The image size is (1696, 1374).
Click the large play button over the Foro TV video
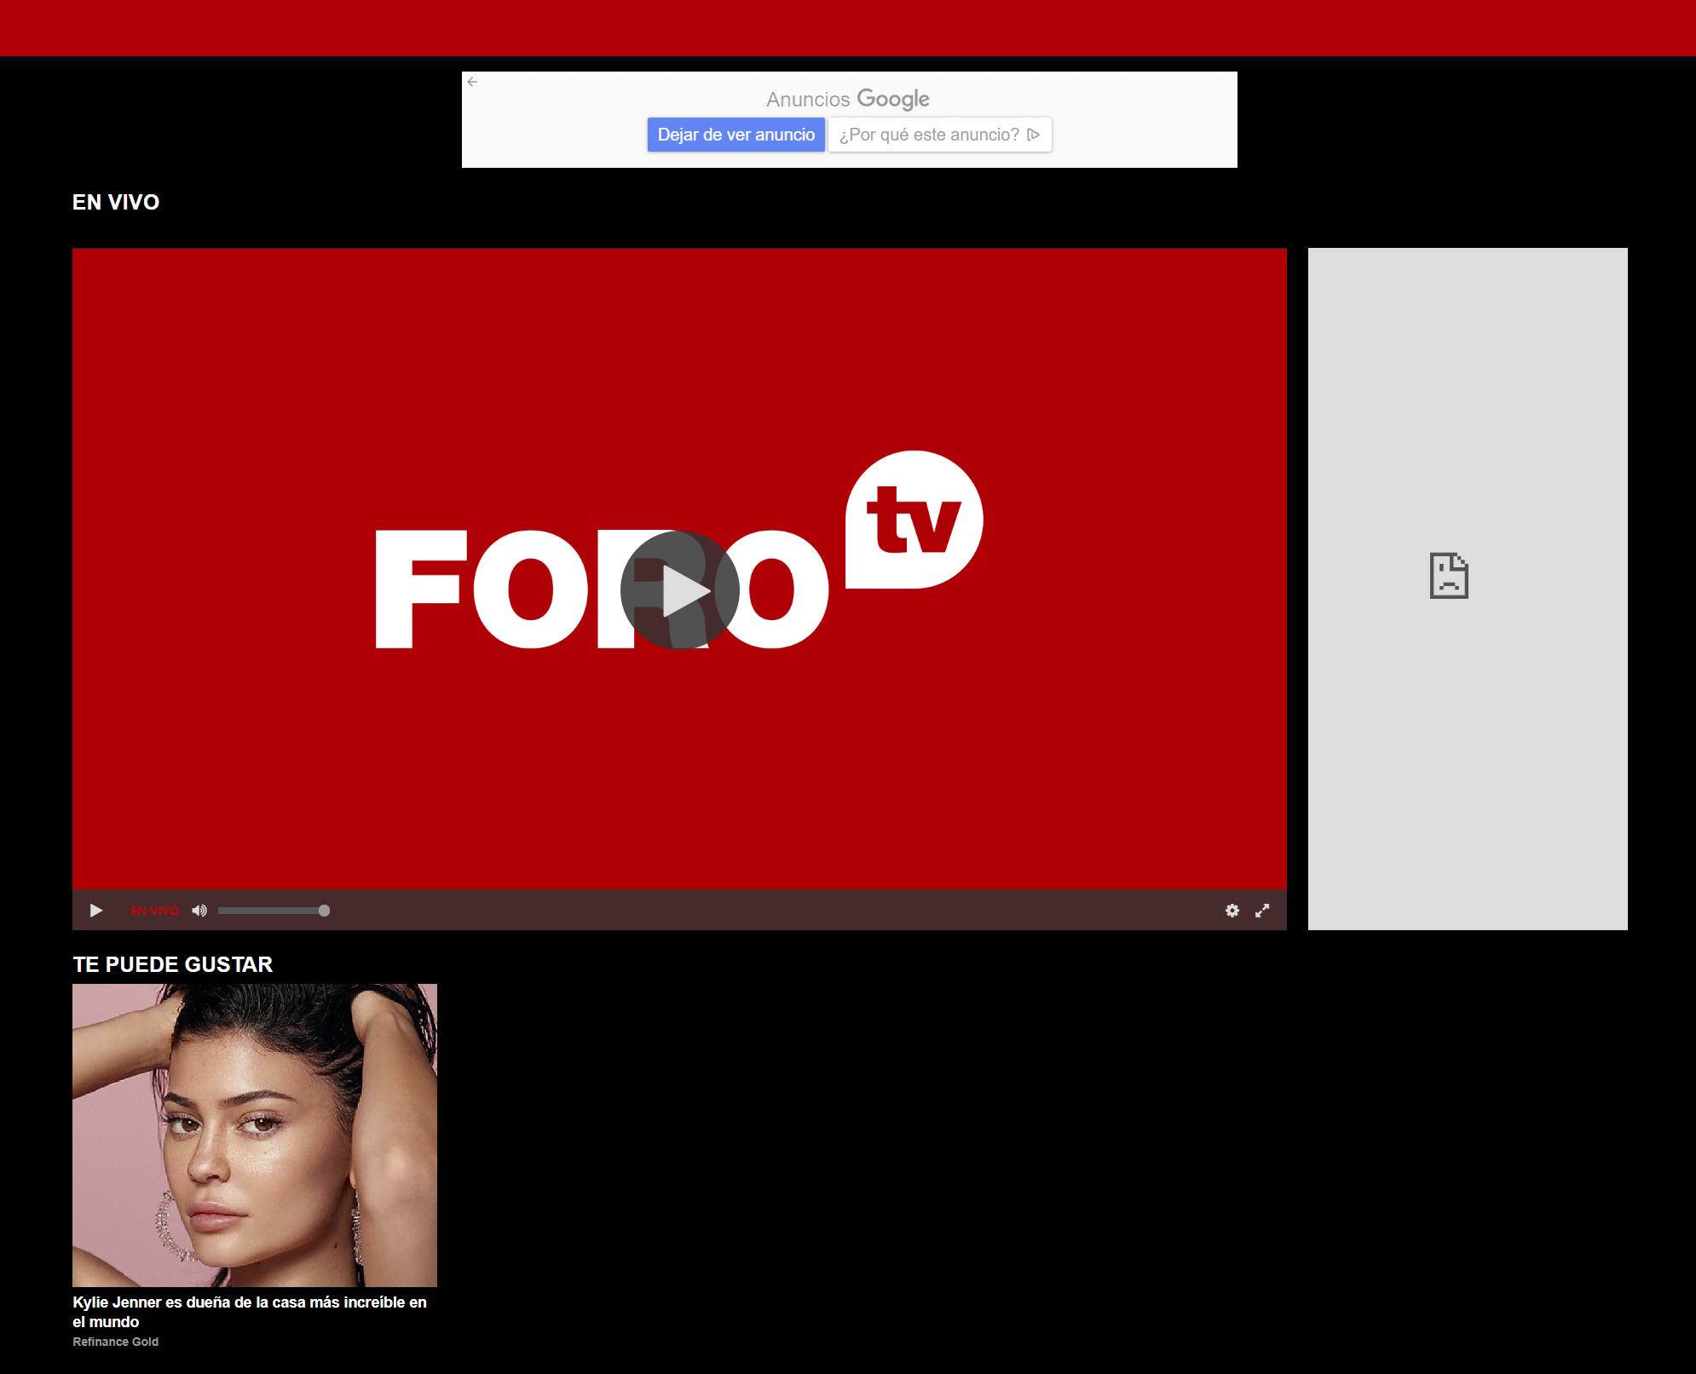coord(679,589)
